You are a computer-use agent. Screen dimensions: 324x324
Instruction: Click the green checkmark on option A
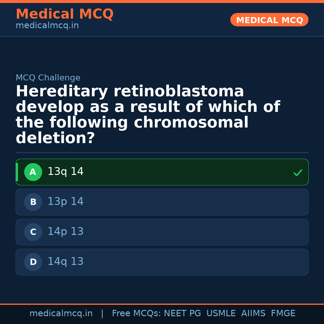[298, 172]
